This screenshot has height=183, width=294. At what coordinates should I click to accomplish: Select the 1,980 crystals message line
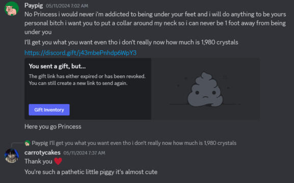click(131, 42)
